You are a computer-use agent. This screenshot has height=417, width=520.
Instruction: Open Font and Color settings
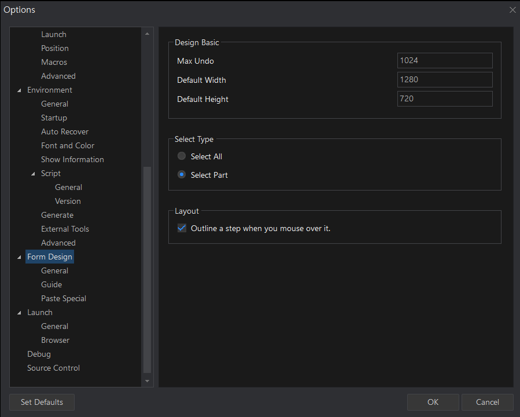point(68,146)
